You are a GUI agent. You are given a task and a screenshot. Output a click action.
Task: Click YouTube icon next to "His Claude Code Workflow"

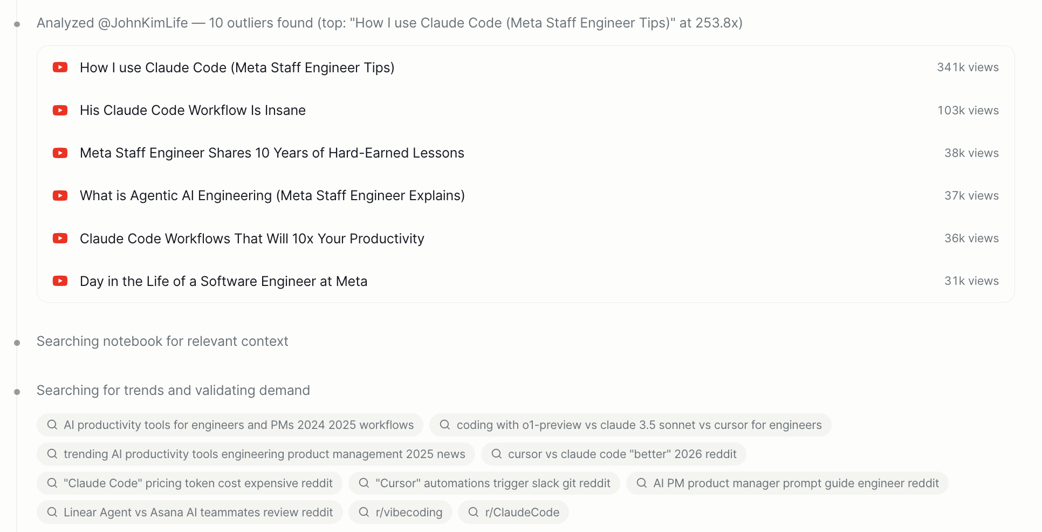click(60, 110)
